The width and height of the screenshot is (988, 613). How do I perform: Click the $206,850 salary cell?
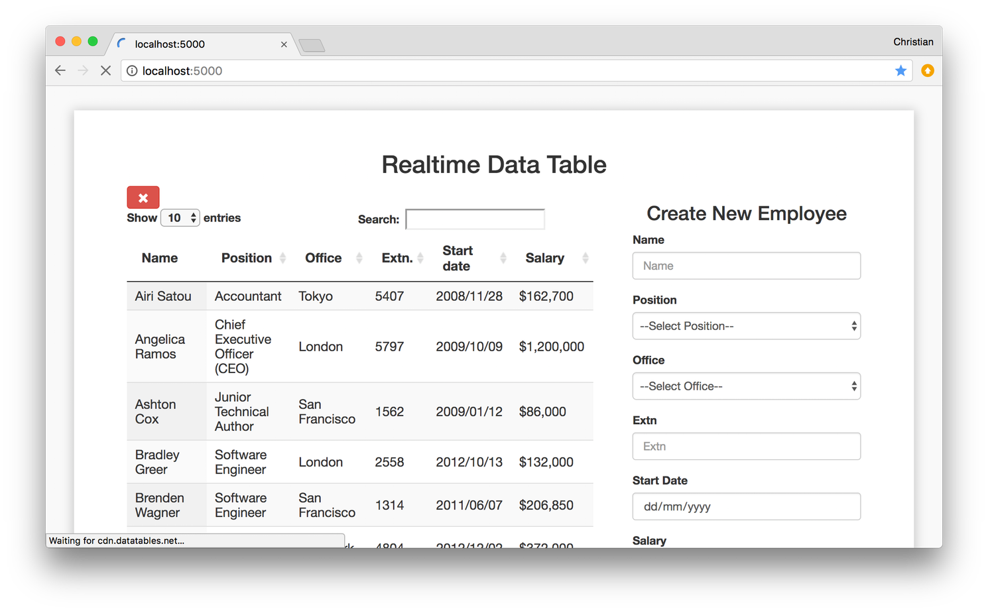pos(552,505)
